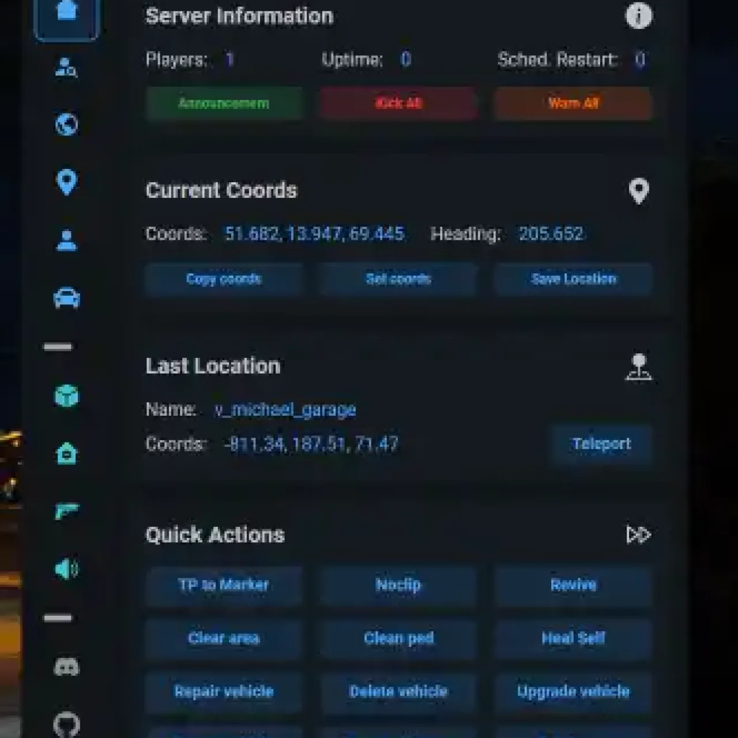738x738 pixels.
Task: Click the Uptime value
Action: coord(406,59)
